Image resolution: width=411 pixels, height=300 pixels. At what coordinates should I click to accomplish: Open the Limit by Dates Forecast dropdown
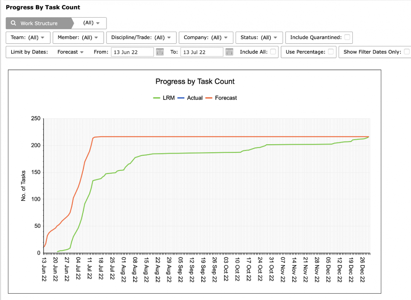coord(70,52)
